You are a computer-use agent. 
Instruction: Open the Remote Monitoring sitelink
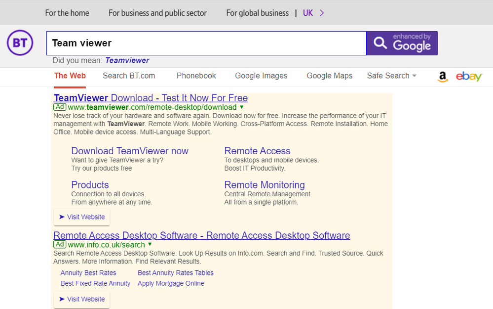click(265, 185)
